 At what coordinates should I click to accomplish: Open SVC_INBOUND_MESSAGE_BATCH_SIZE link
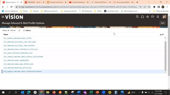tap(18, 68)
